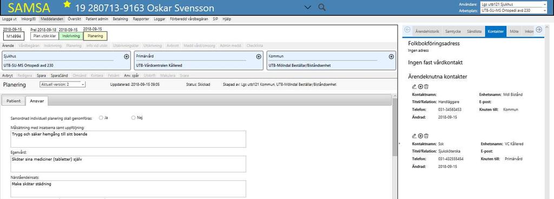Open the Rapporter menu
The width and height of the screenshot is (554, 199).
(x=141, y=19)
